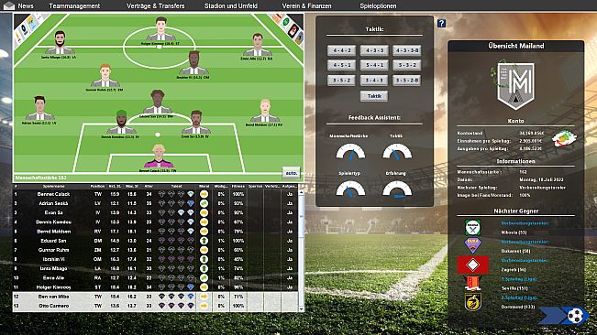597x335 pixels.
Task: Select the Gunnar Ruhm row
Action: pyautogui.click(x=155, y=250)
